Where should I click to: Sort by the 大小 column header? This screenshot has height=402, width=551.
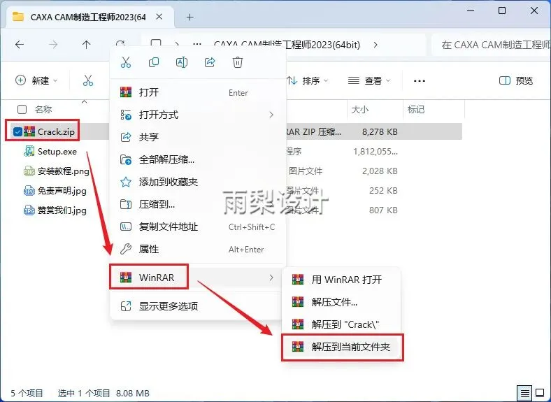360,110
